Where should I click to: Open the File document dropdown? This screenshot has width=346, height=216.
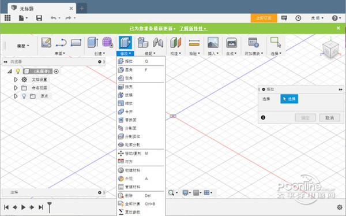(x=23, y=18)
